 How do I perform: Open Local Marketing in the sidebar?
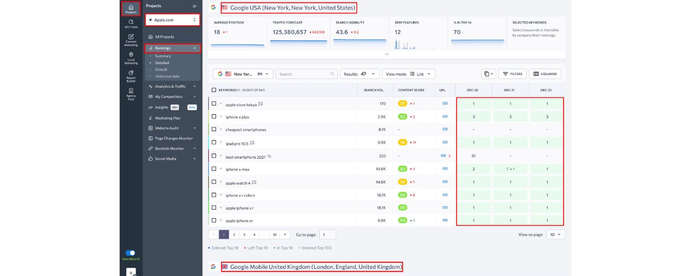131,57
